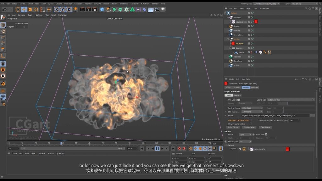Open the Record Mode Sync dropdown
Viewport: 322px width, 181px height.
(x=245, y=134)
